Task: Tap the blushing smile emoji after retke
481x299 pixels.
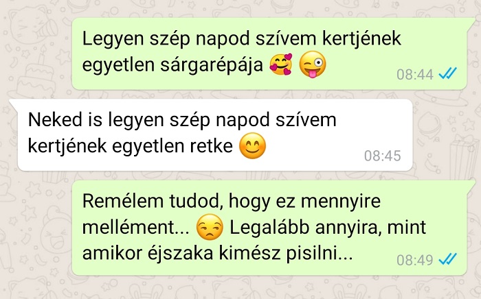Action: 252,145
